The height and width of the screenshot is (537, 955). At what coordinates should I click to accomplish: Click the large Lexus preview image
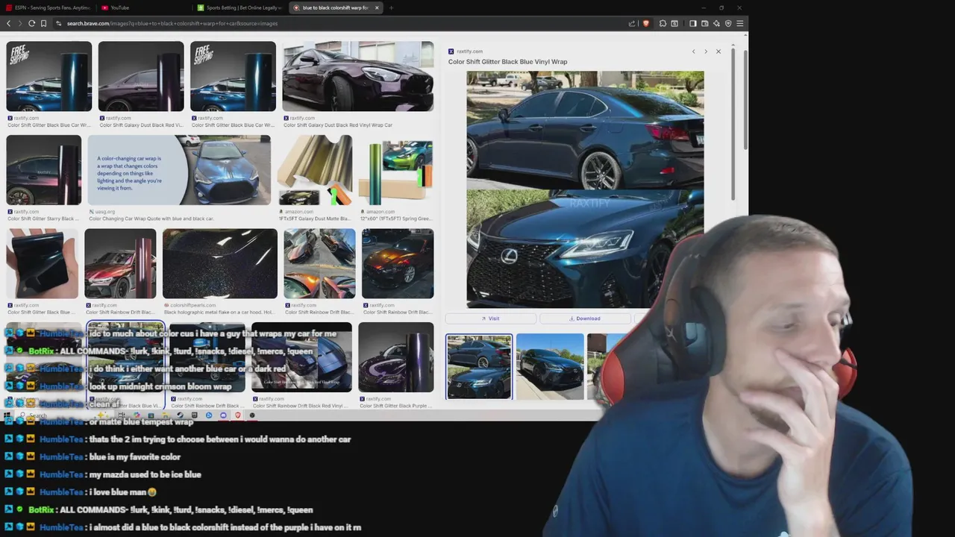click(585, 189)
